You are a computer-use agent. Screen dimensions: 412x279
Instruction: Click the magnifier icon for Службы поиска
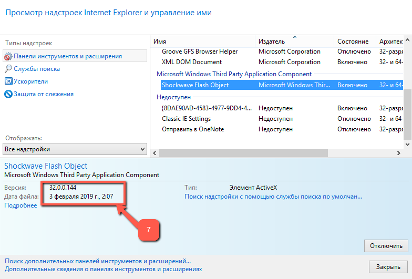[8, 69]
